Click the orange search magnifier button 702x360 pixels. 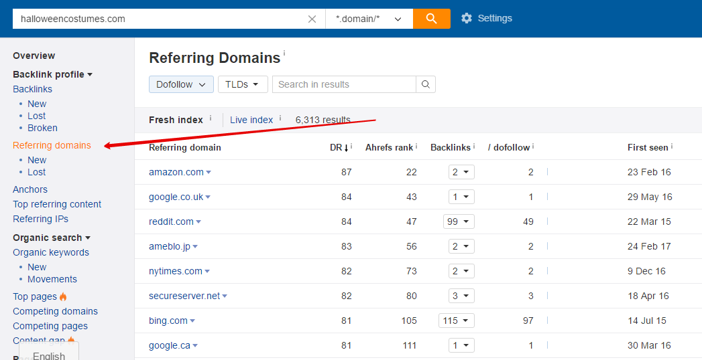point(432,19)
